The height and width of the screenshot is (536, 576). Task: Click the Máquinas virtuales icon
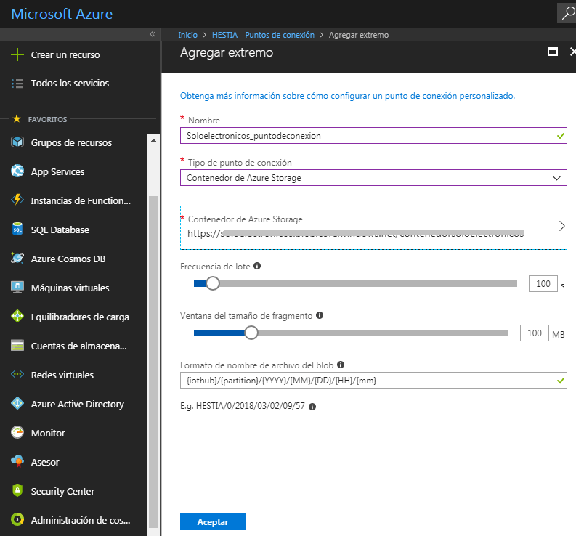(18, 288)
